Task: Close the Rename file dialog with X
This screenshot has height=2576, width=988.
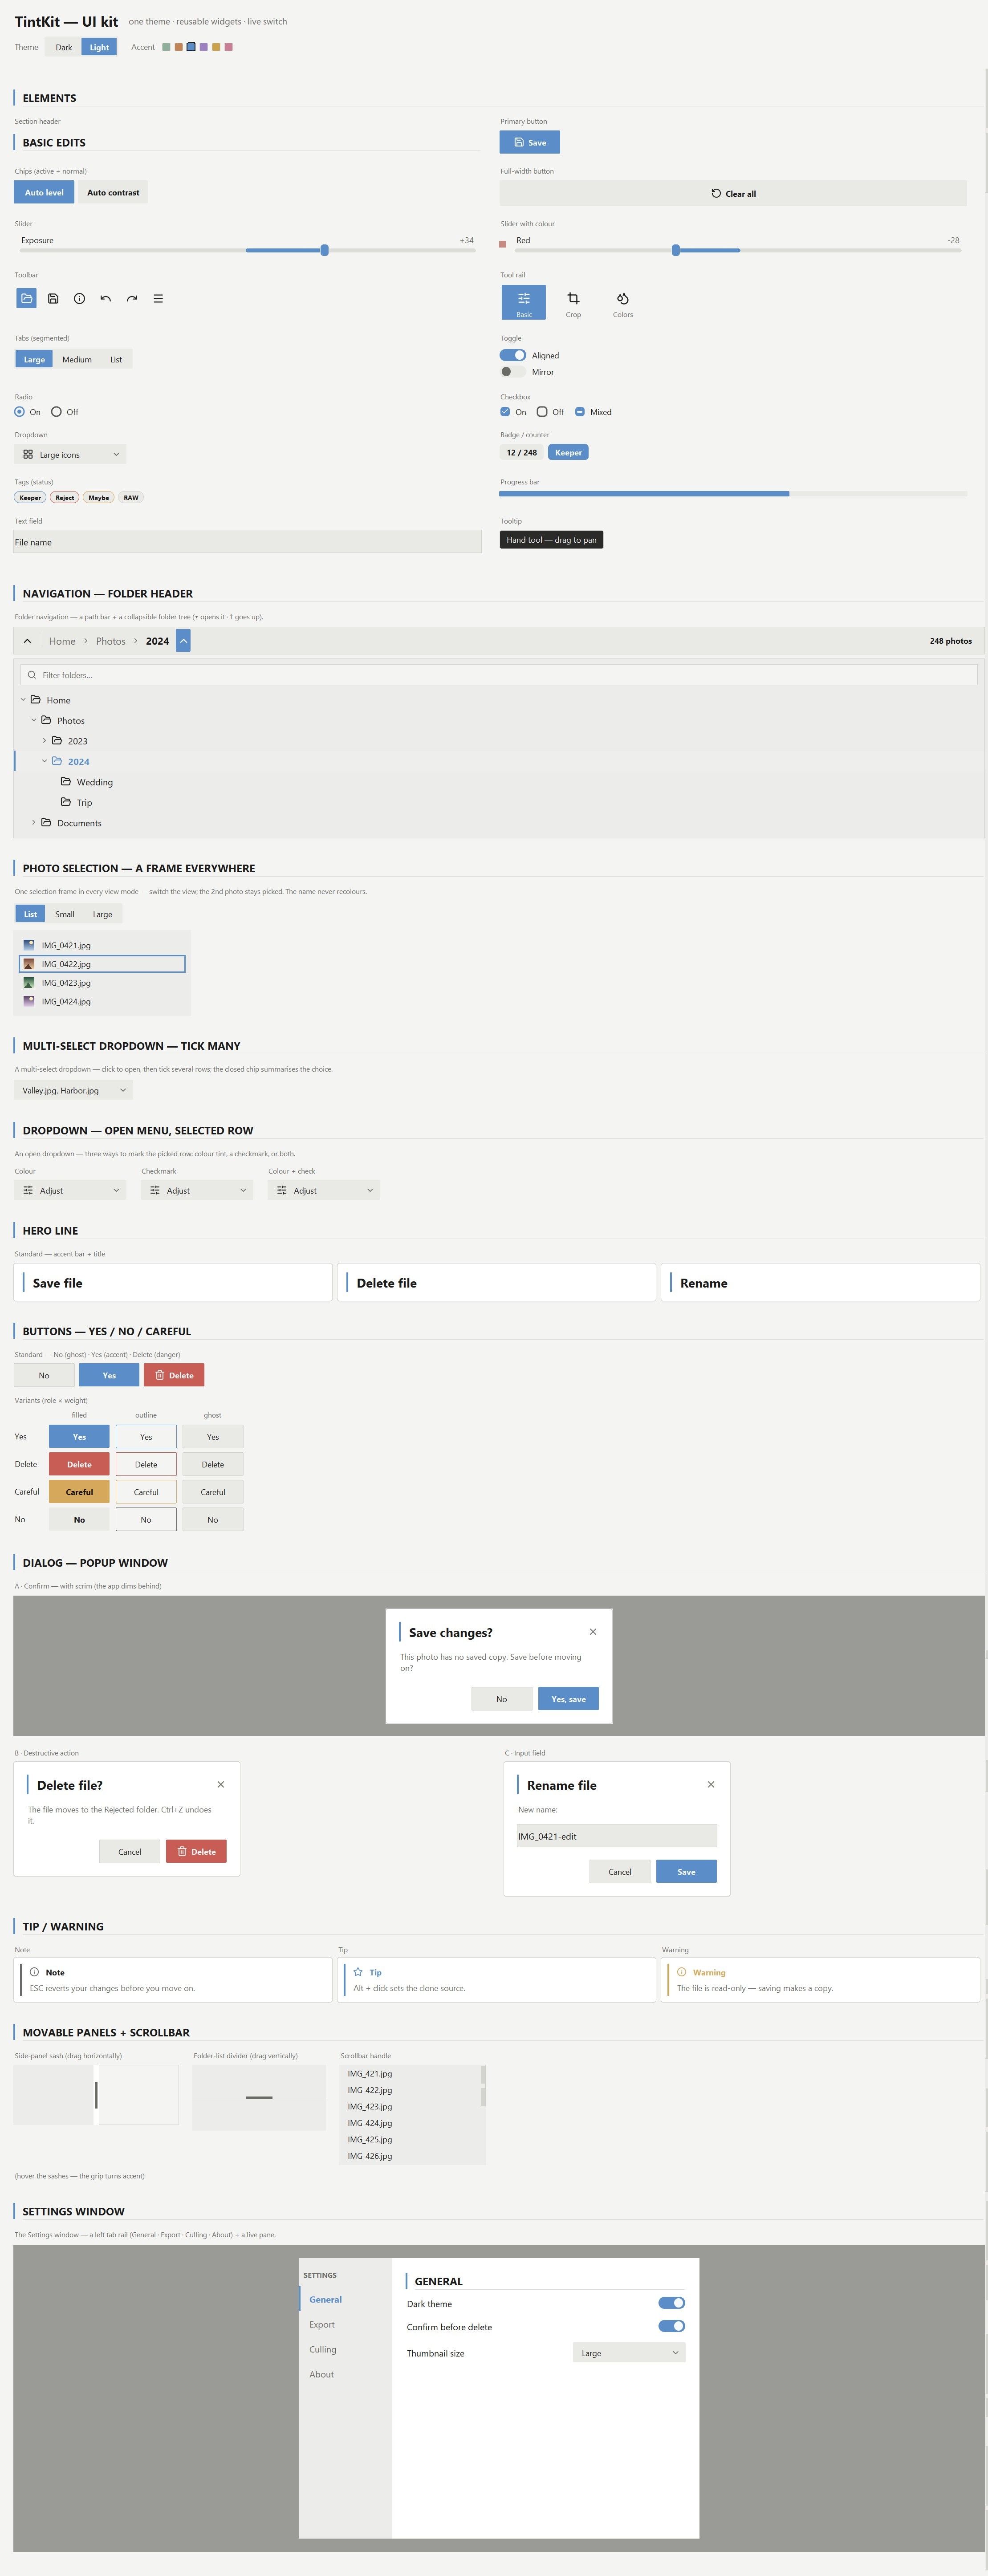Action: 711,1784
